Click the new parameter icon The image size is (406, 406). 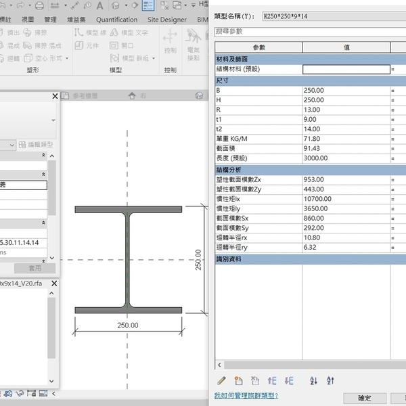coord(238,381)
